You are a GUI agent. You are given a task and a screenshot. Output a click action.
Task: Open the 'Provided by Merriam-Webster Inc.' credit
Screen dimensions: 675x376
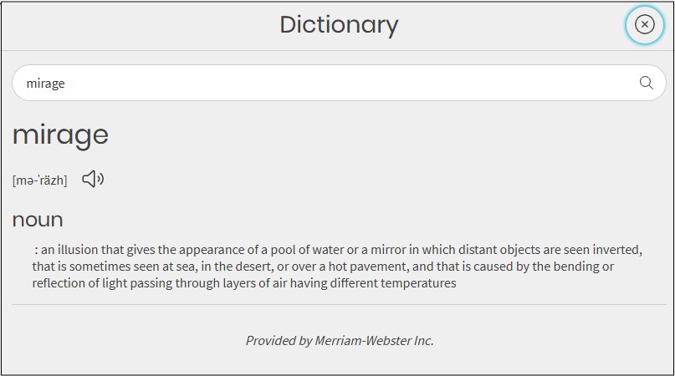point(340,341)
